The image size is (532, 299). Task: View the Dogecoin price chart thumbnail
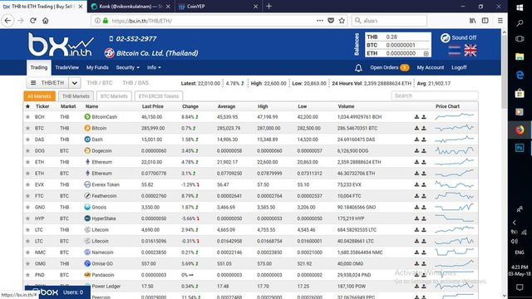(x=455, y=150)
